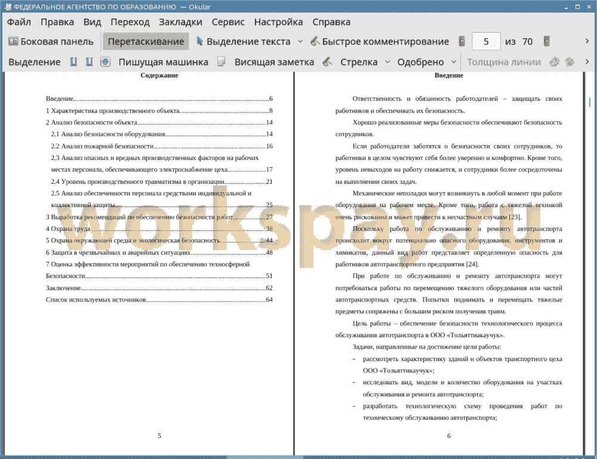
Task: Open the Справка menu
Action: pyautogui.click(x=331, y=22)
